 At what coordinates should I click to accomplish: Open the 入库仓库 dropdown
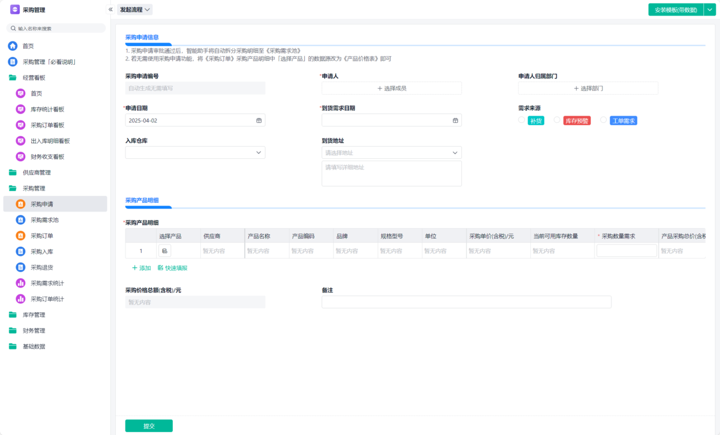pyautogui.click(x=195, y=153)
